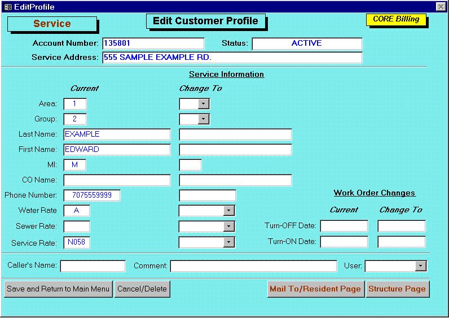Click the current Turn-OFF Date field
Image resolution: width=449 pixels, height=318 pixels.
tap(344, 226)
